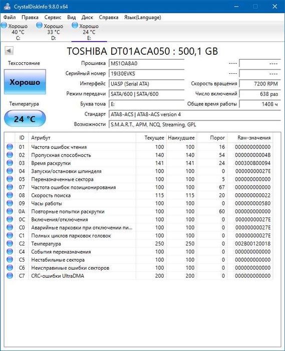Click the previous disk arrow icon
The height and width of the screenshot is (351, 285).
point(9,51)
